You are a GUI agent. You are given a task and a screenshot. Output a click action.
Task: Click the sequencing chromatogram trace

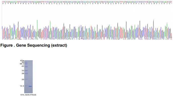[87, 30]
